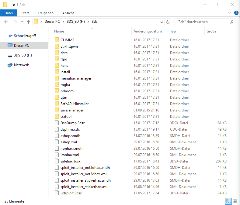Click the search magnifier icon
Image resolution: width=240 pixels, height=205 pixels.
click(231, 22)
